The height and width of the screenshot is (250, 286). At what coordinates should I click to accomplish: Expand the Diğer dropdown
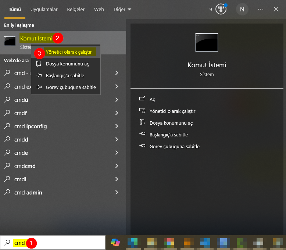[122, 9]
